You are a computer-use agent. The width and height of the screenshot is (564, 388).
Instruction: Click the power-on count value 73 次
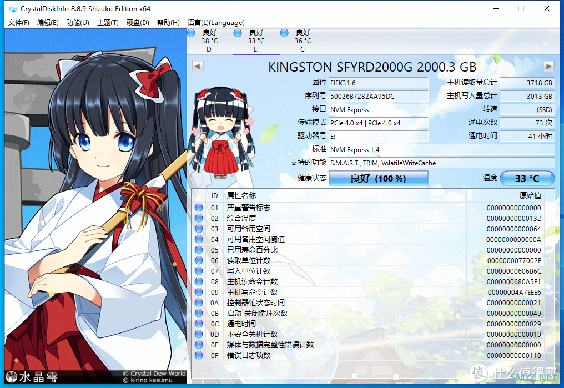527,123
